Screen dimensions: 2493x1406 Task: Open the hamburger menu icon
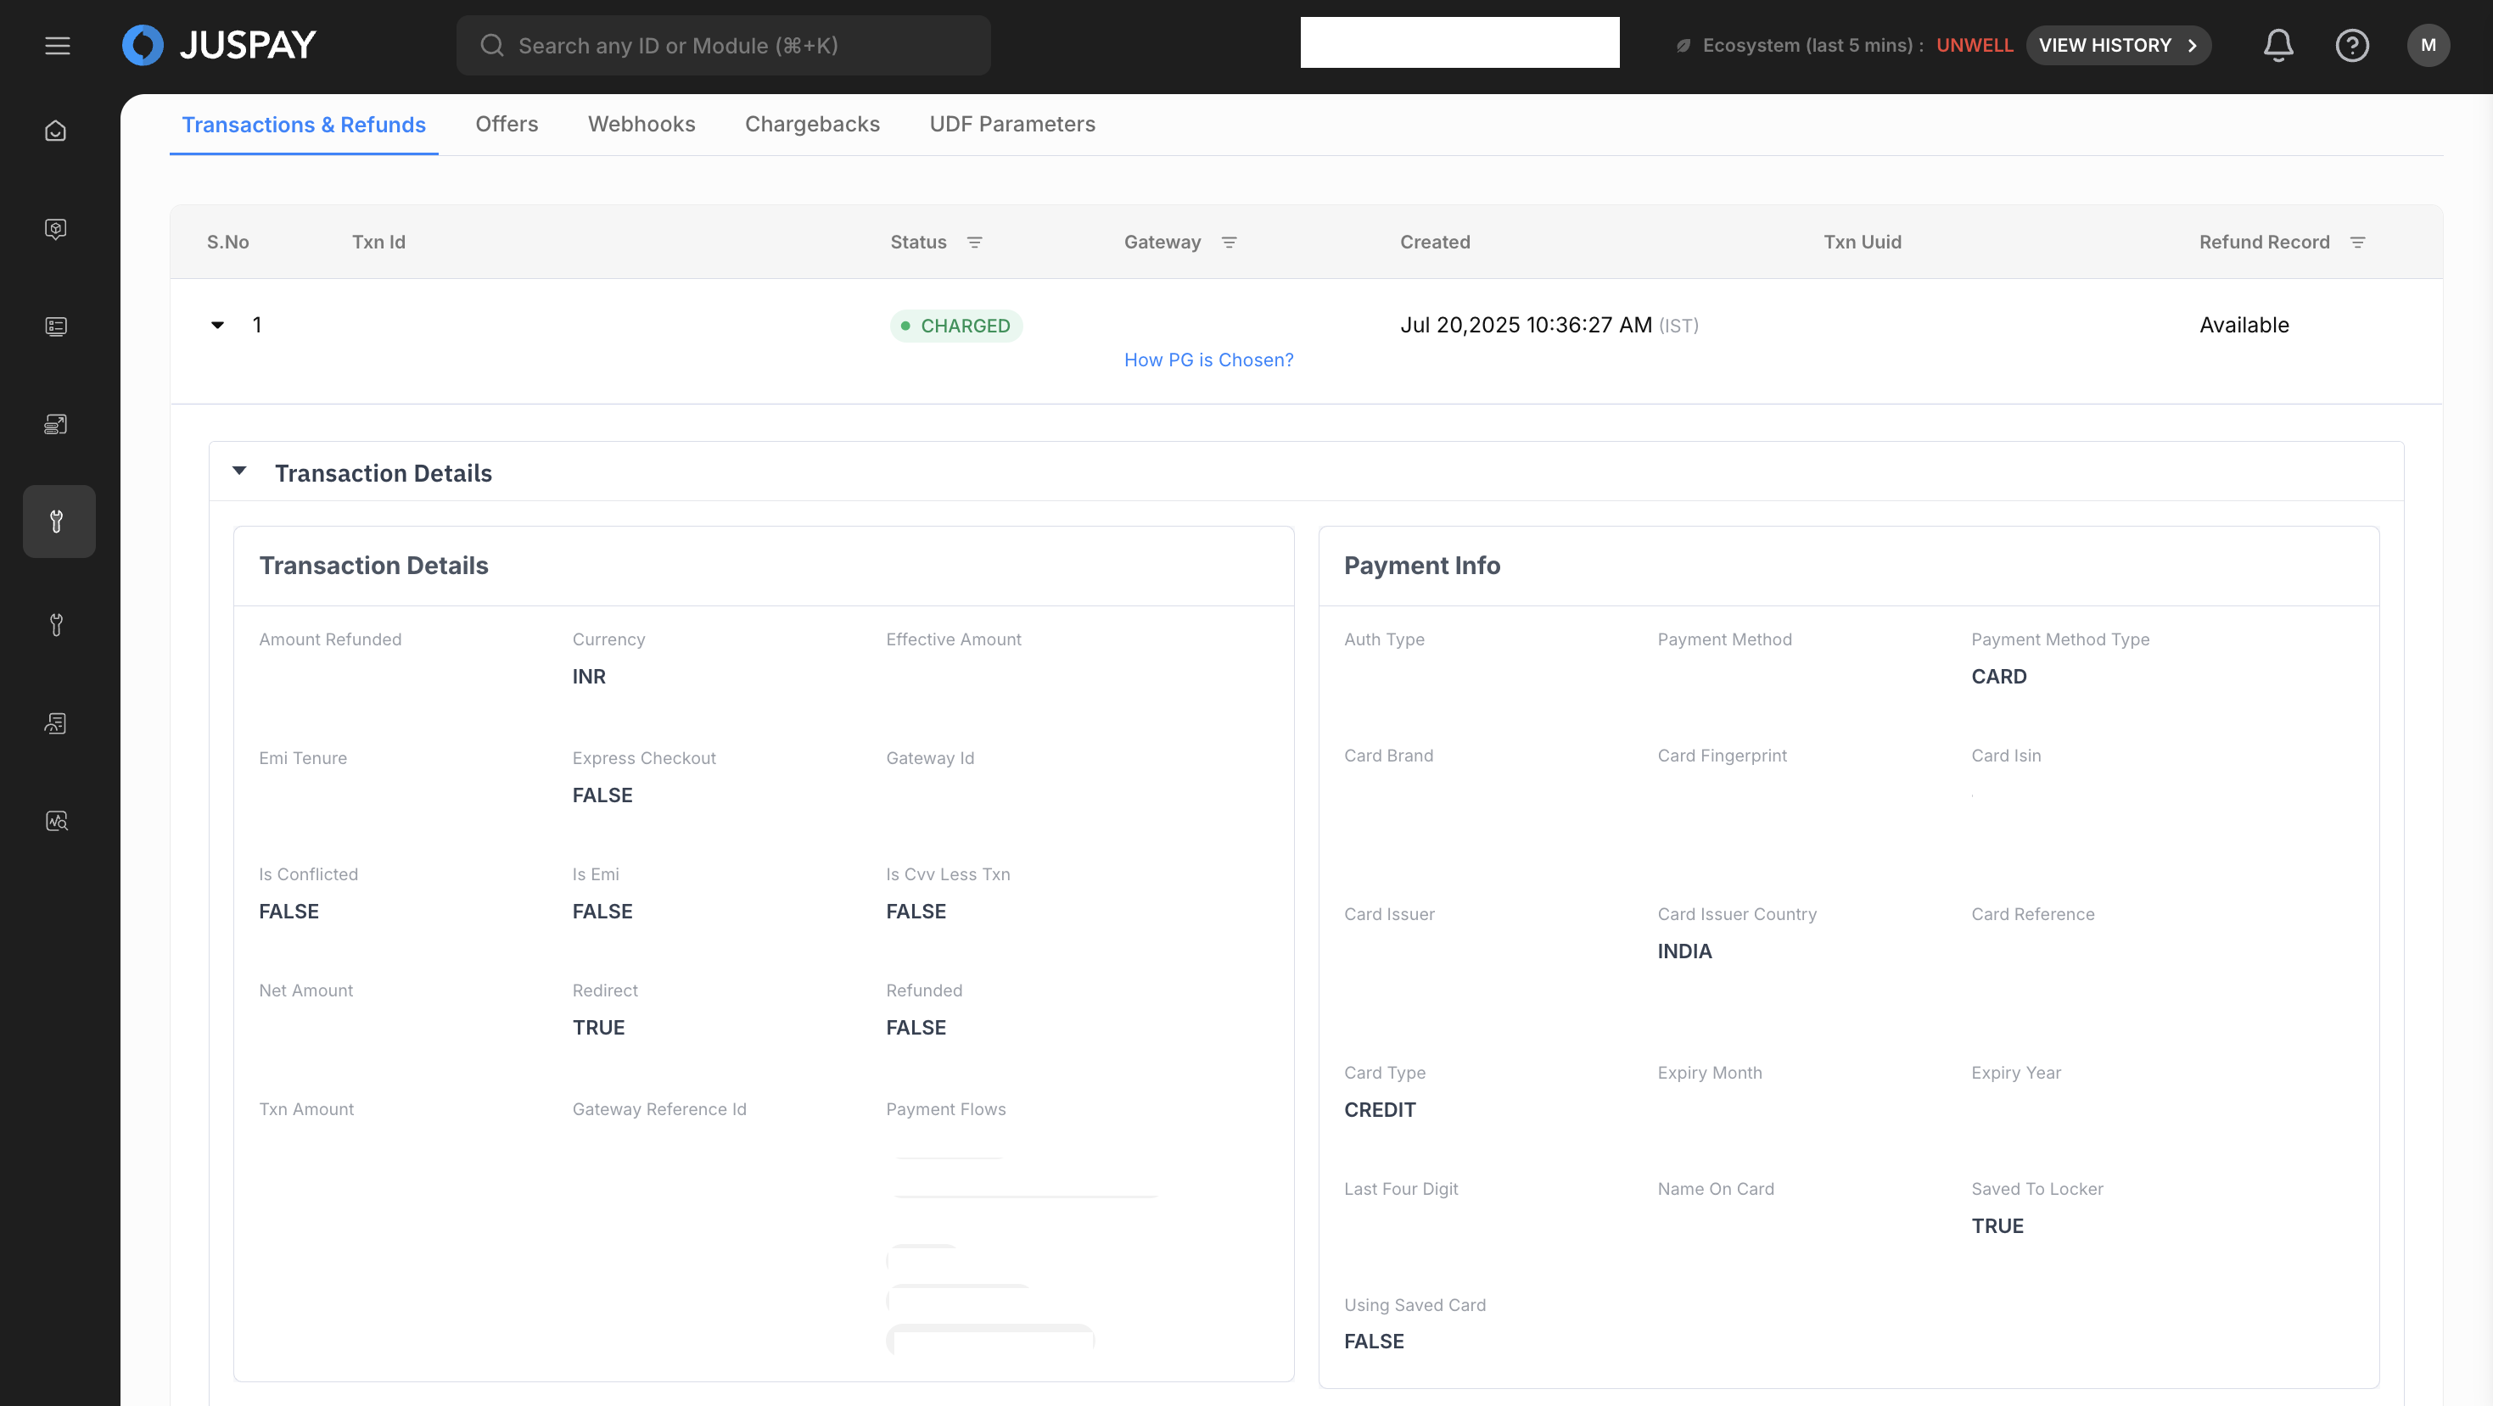coord(57,46)
